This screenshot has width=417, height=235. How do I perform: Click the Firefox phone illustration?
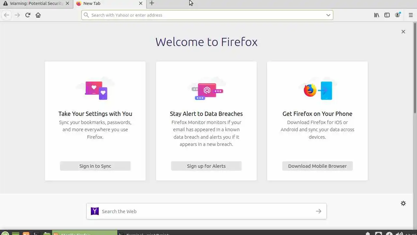pos(318,89)
